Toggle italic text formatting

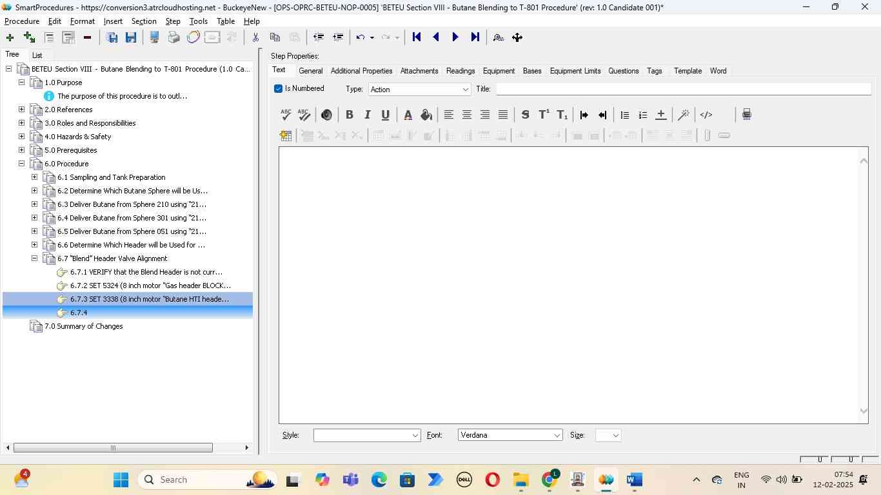(x=367, y=115)
